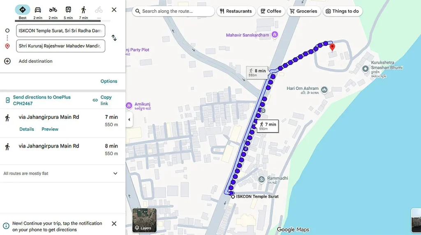
Task: Choose the Motorcycle travel mode
Action: pos(53,10)
